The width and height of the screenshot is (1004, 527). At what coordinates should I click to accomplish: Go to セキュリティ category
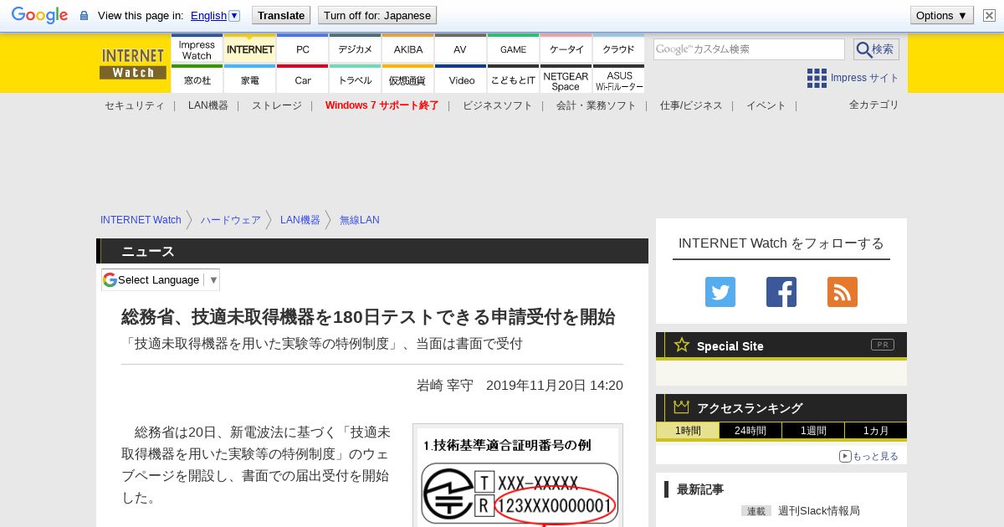tap(134, 105)
